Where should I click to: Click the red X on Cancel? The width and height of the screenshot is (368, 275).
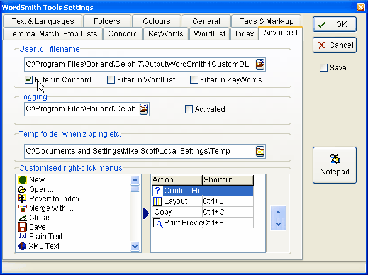point(321,45)
